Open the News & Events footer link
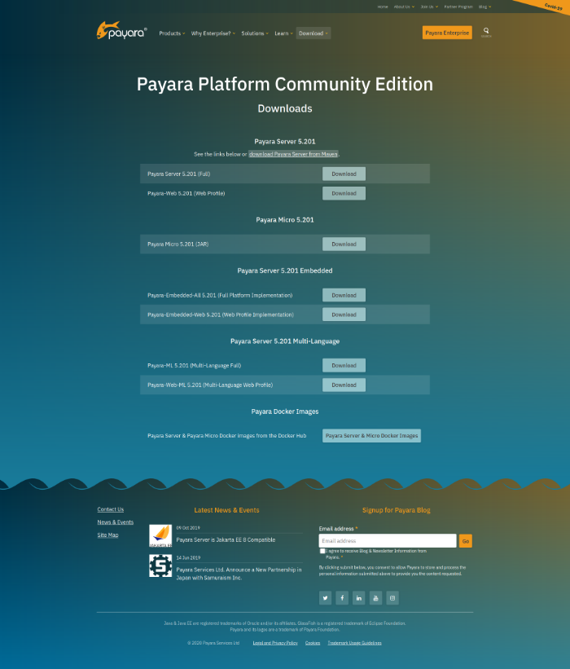 click(115, 522)
